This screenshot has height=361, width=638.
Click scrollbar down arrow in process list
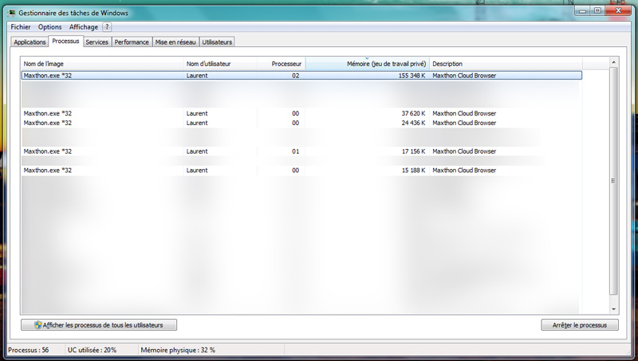[x=613, y=309]
